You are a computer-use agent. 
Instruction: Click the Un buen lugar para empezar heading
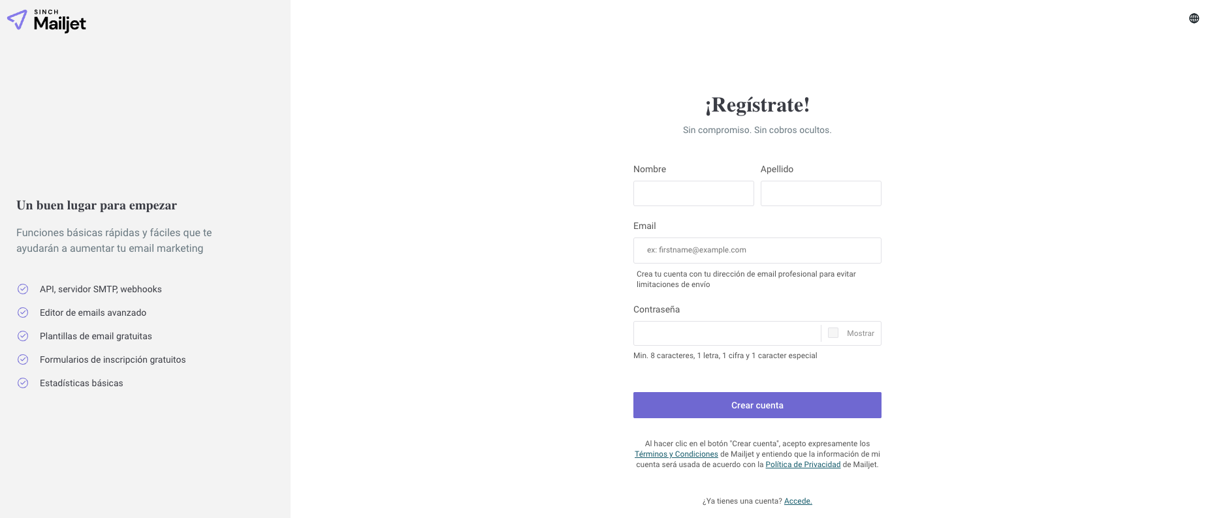(x=97, y=206)
